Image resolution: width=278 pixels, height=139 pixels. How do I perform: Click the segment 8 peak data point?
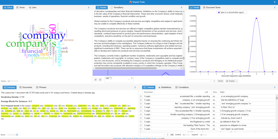[256, 18]
